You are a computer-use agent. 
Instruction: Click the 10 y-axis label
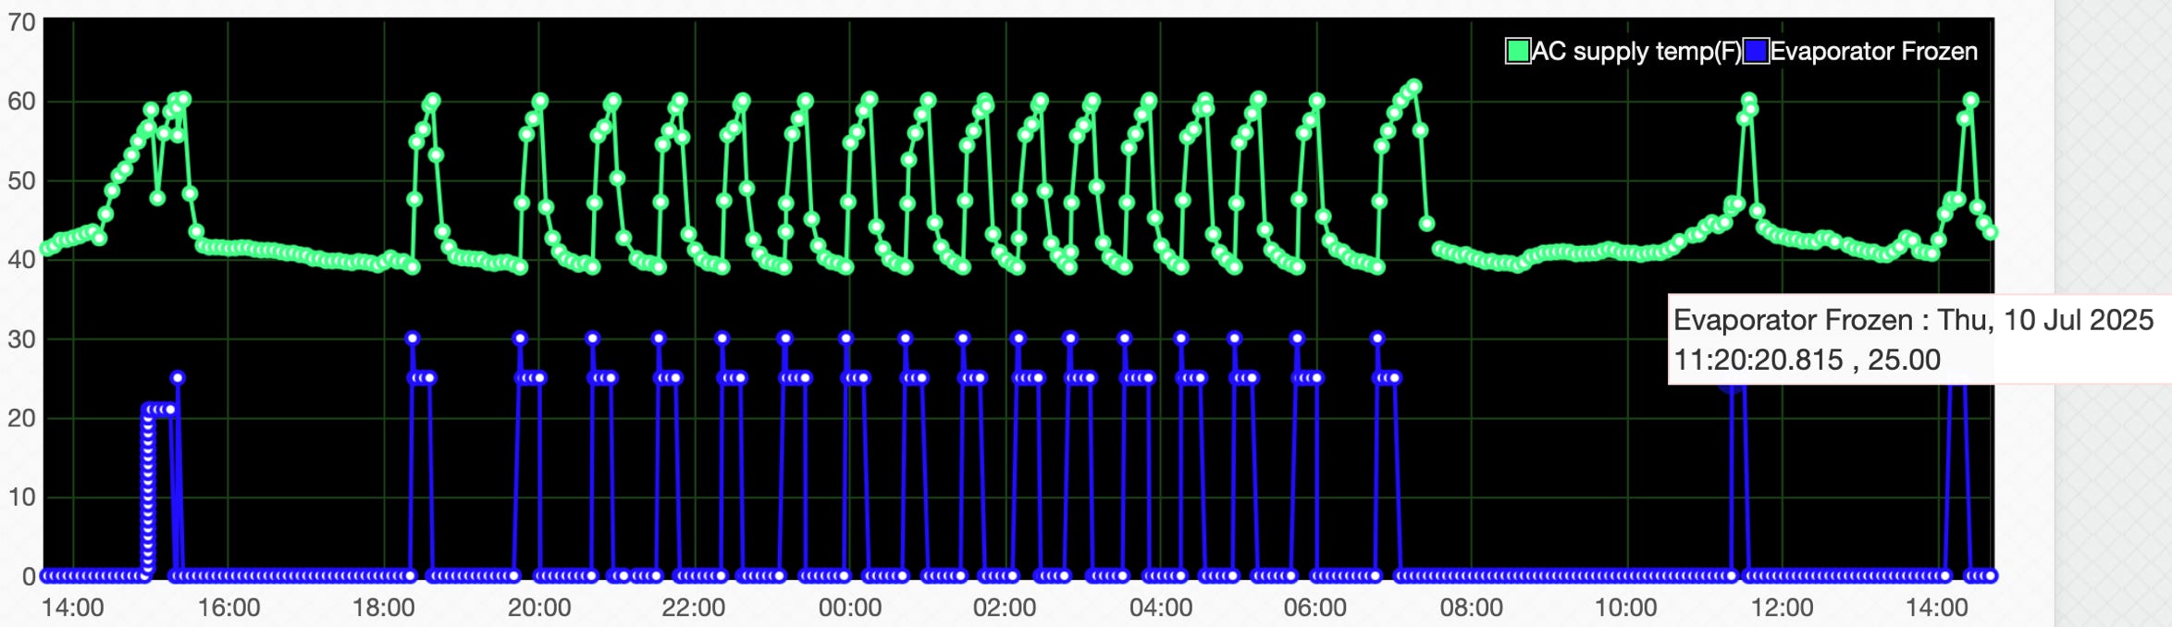tap(21, 498)
